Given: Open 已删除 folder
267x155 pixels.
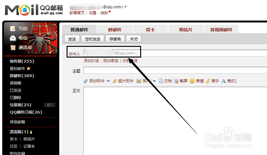Looking at the screenshot, I should point(16,98).
